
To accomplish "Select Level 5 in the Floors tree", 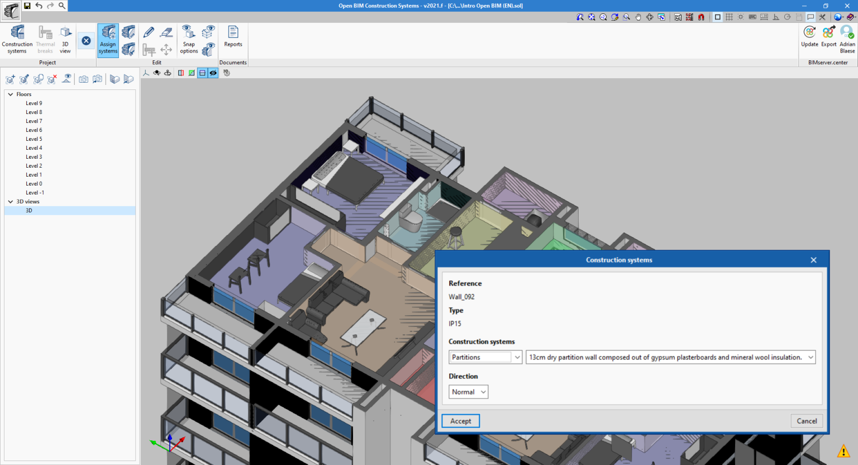I will pos(34,139).
